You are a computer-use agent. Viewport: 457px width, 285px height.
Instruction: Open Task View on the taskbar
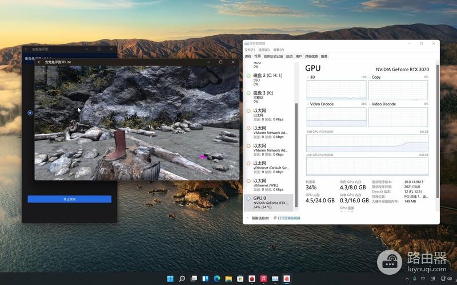tap(194, 279)
